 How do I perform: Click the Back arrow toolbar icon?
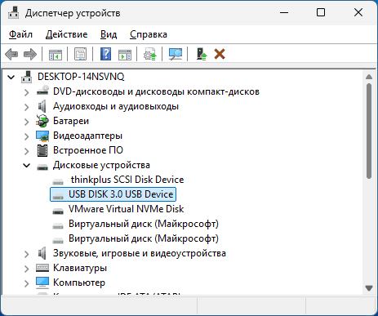point(11,54)
